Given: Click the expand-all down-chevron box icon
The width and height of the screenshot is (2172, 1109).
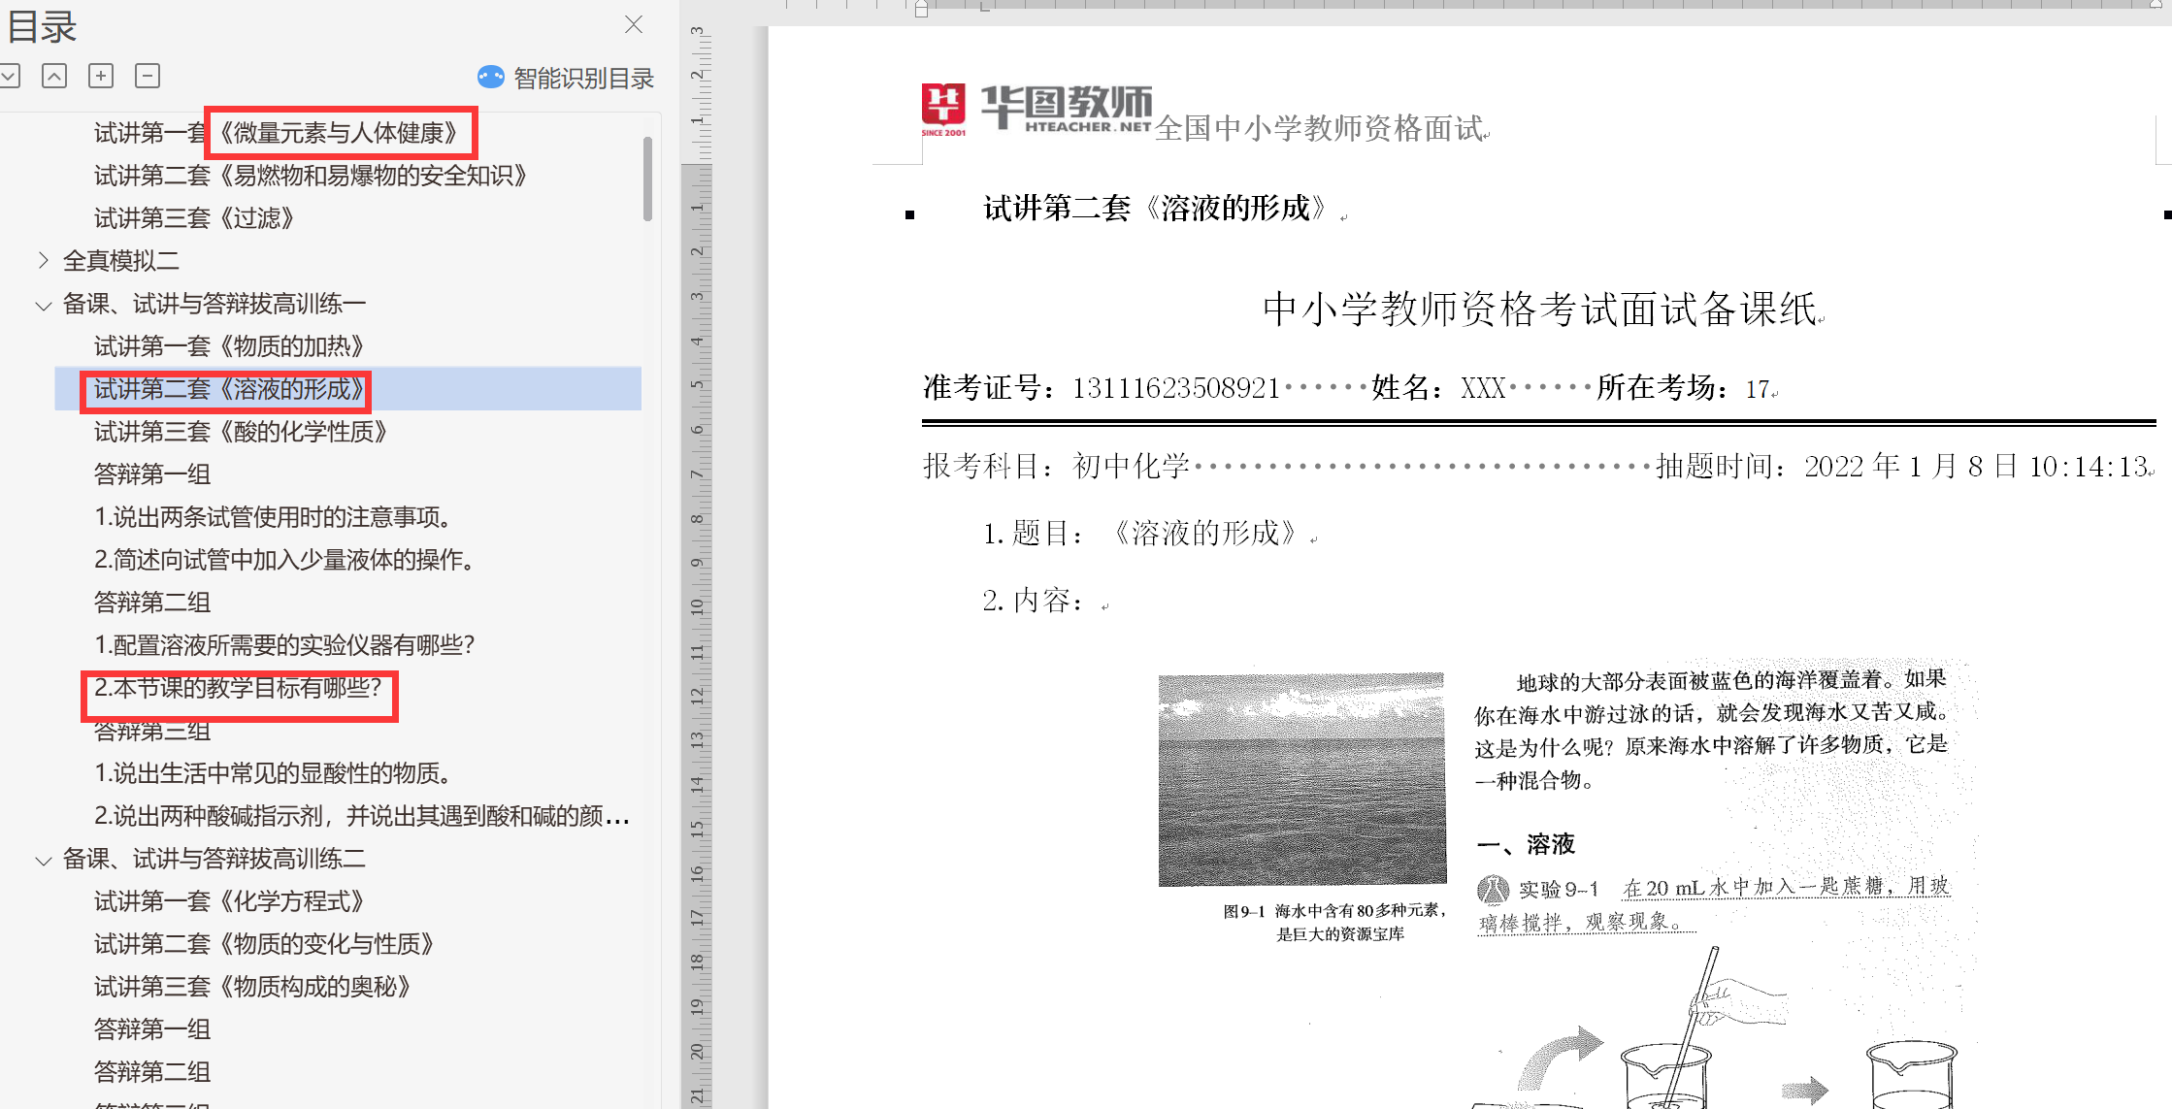Looking at the screenshot, I should (10, 76).
